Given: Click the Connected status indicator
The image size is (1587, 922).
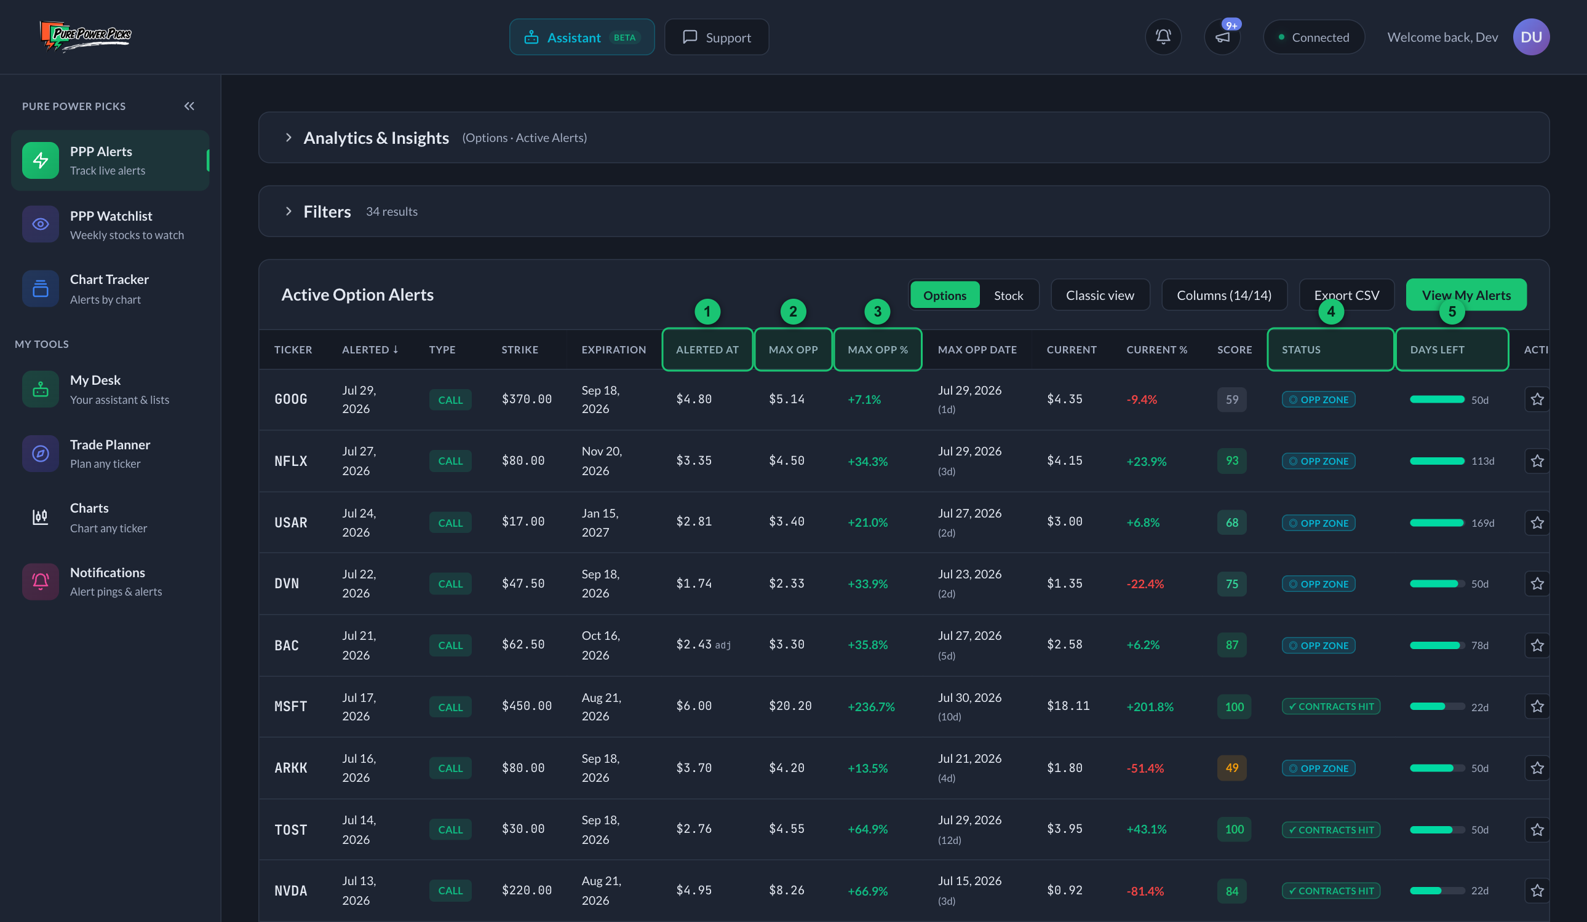Looking at the screenshot, I should coord(1313,37).
